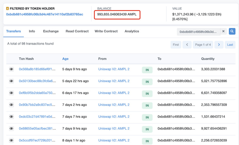This screenshot has width=239, height=145.
Task: Open the Info tab
Action: (x=32, y=31)
